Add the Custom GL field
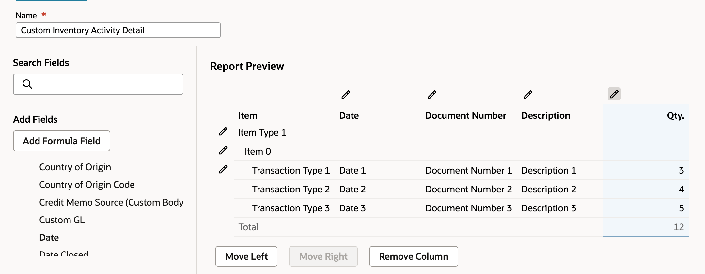 click(x=62, y=220)
